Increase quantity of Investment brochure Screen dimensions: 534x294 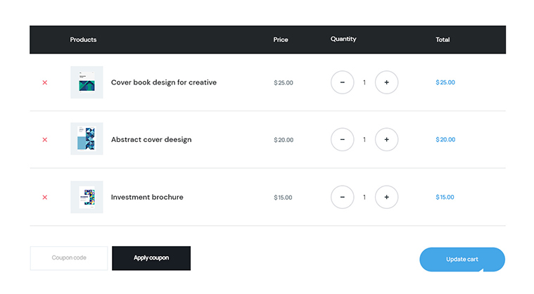pos(386,197)
